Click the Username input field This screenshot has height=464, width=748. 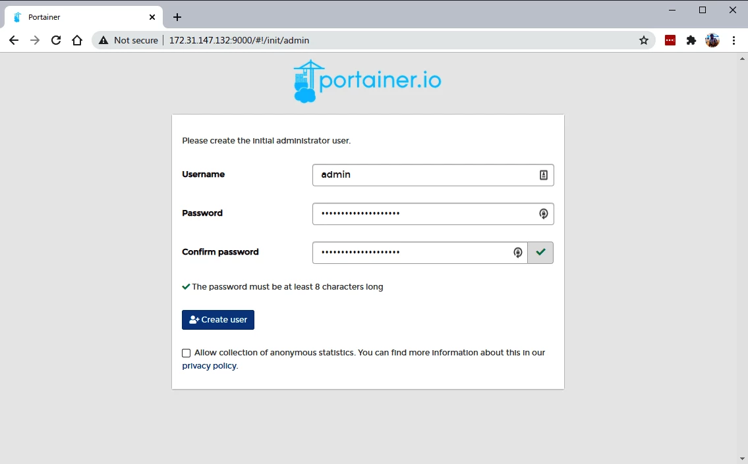point(425,175)
